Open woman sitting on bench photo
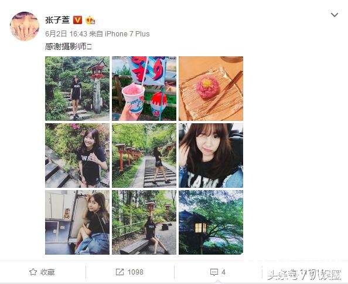348x284 pixels. tap(144, 222)
